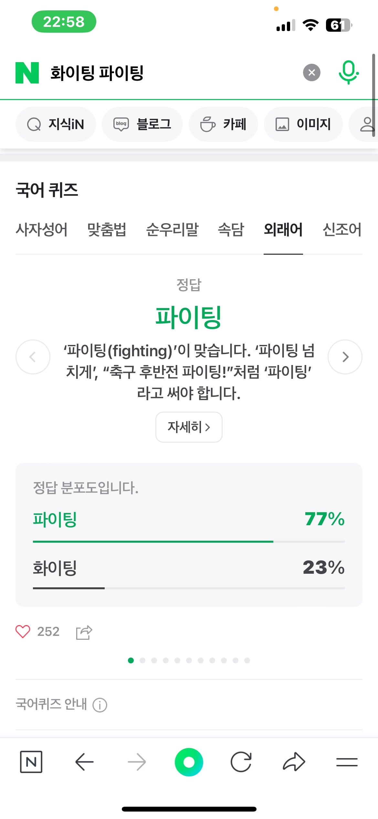Like the quiz with heart icon
This screenshot has height=819, width=378.
coord(23,631)
